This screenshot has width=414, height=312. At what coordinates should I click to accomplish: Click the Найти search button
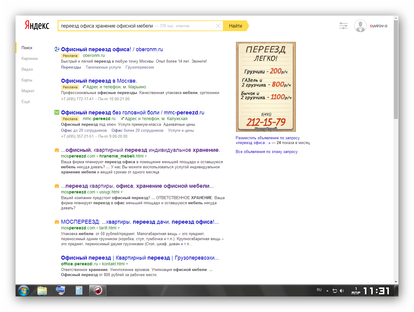pos(236,26)
